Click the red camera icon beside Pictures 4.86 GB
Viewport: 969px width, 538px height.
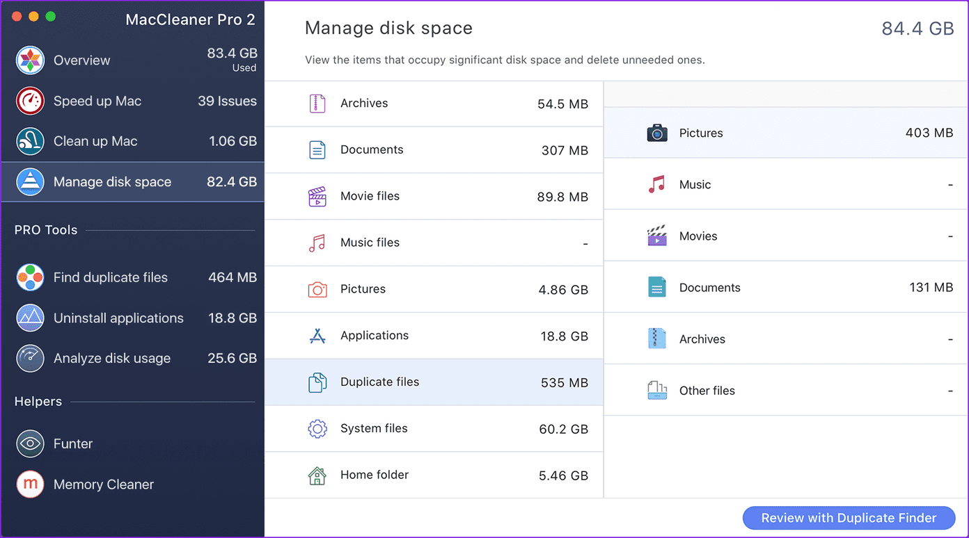[x=317, y=290]
